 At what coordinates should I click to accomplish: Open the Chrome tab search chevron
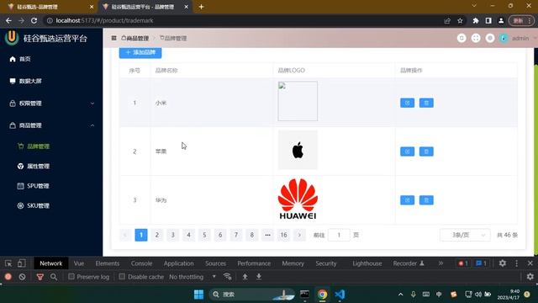pyautogui.click(x=474, y=6)
